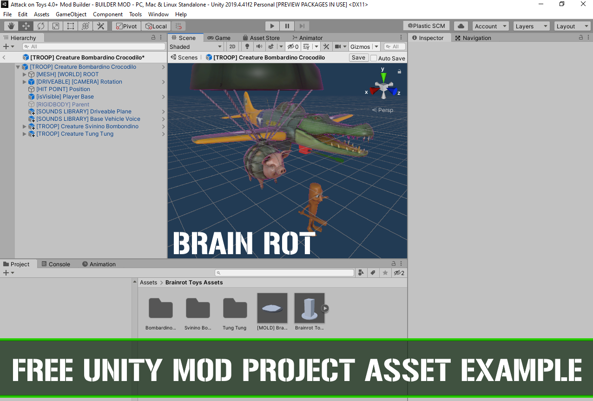The width and height of the screenshot is (593, 401).
Task: Open the GameObject menu
Action: [71, 14]
